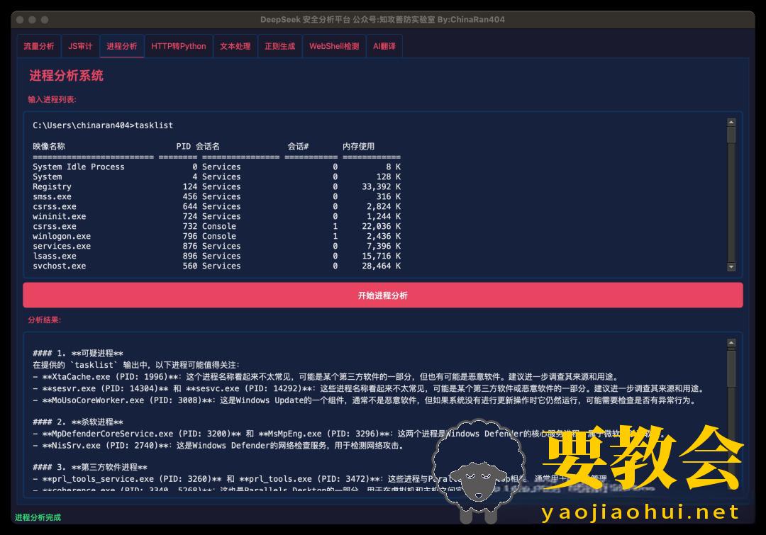Click the 输入进程列表 label

point(52,100)
